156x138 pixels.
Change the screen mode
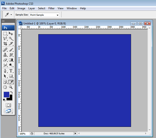tap(8, 111)
